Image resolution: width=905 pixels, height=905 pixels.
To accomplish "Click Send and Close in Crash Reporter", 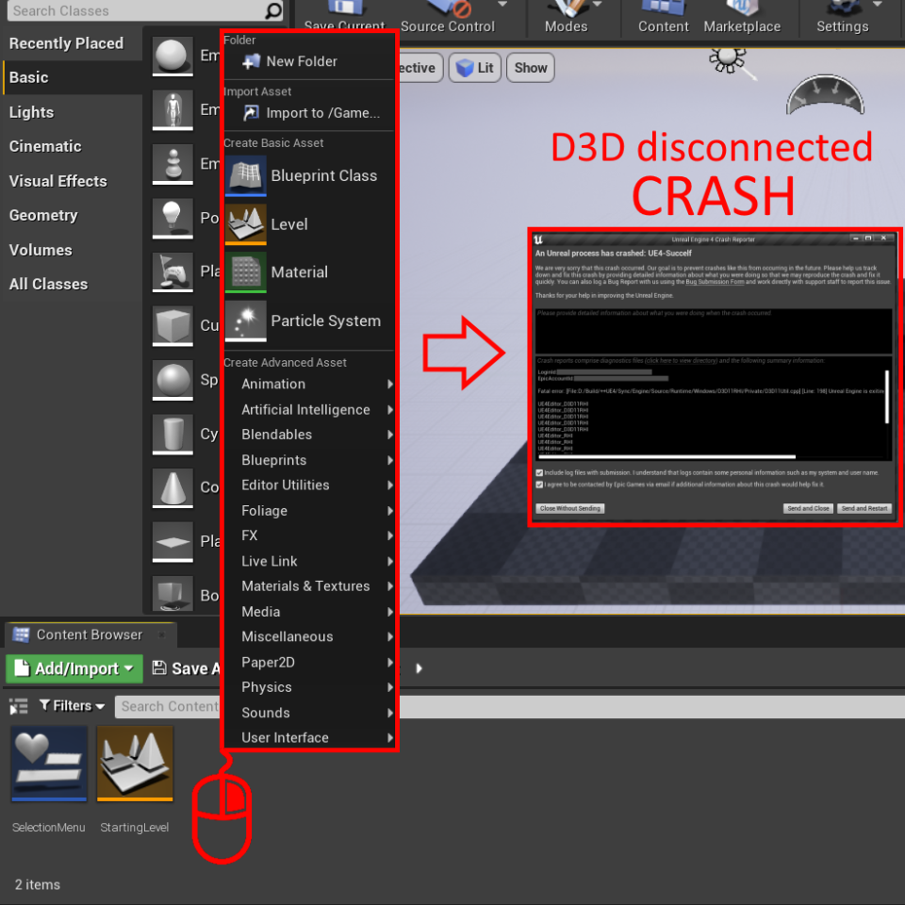I will tap(808, 508).
